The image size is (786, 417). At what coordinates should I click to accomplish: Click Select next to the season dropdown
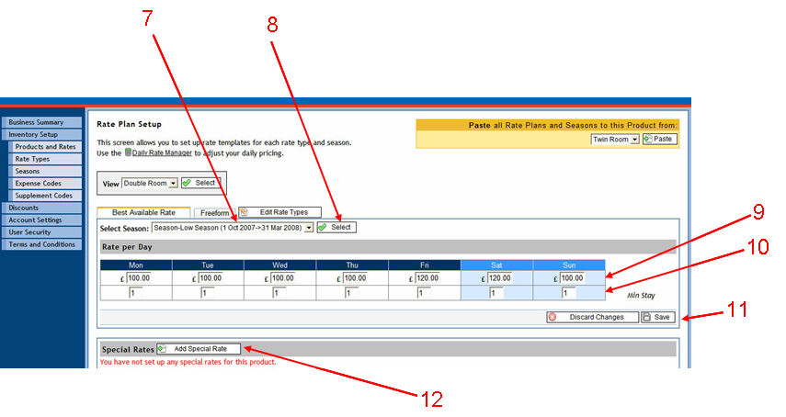(336, 227)
